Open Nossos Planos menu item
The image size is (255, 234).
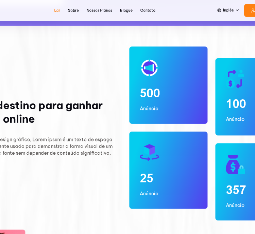[x=99, y=11]
